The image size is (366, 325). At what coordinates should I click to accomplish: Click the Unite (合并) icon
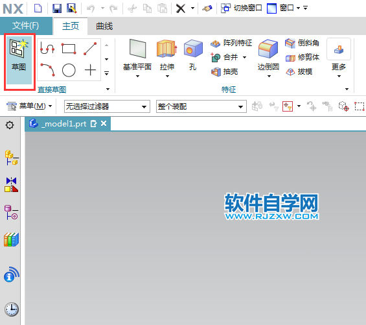tap(216, 57)
